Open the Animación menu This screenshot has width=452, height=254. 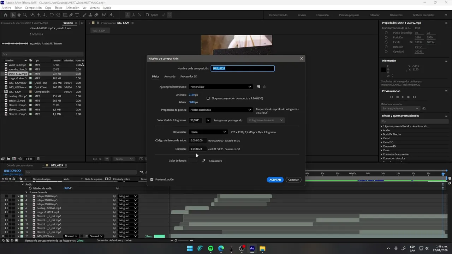(x=72, y=8)
